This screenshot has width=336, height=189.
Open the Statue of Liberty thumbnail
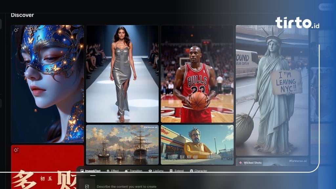272,90
